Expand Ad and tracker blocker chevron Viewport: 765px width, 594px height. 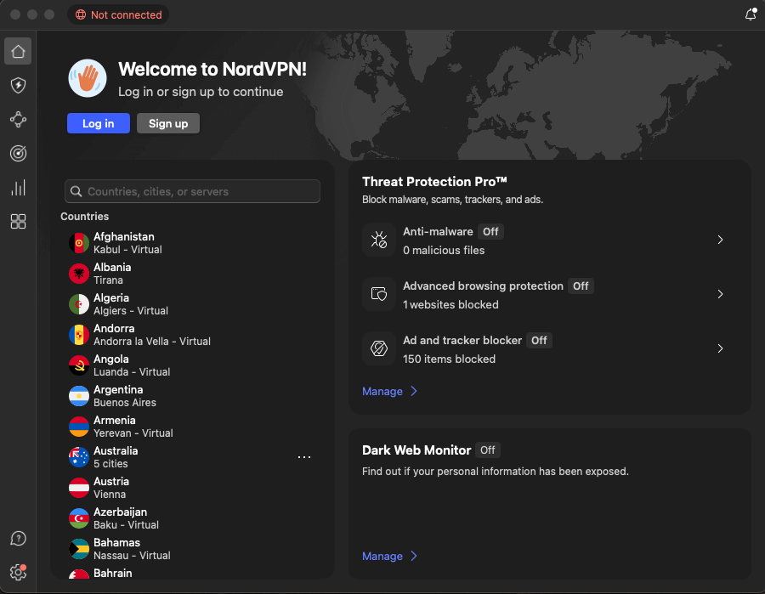tap(721, 348)
